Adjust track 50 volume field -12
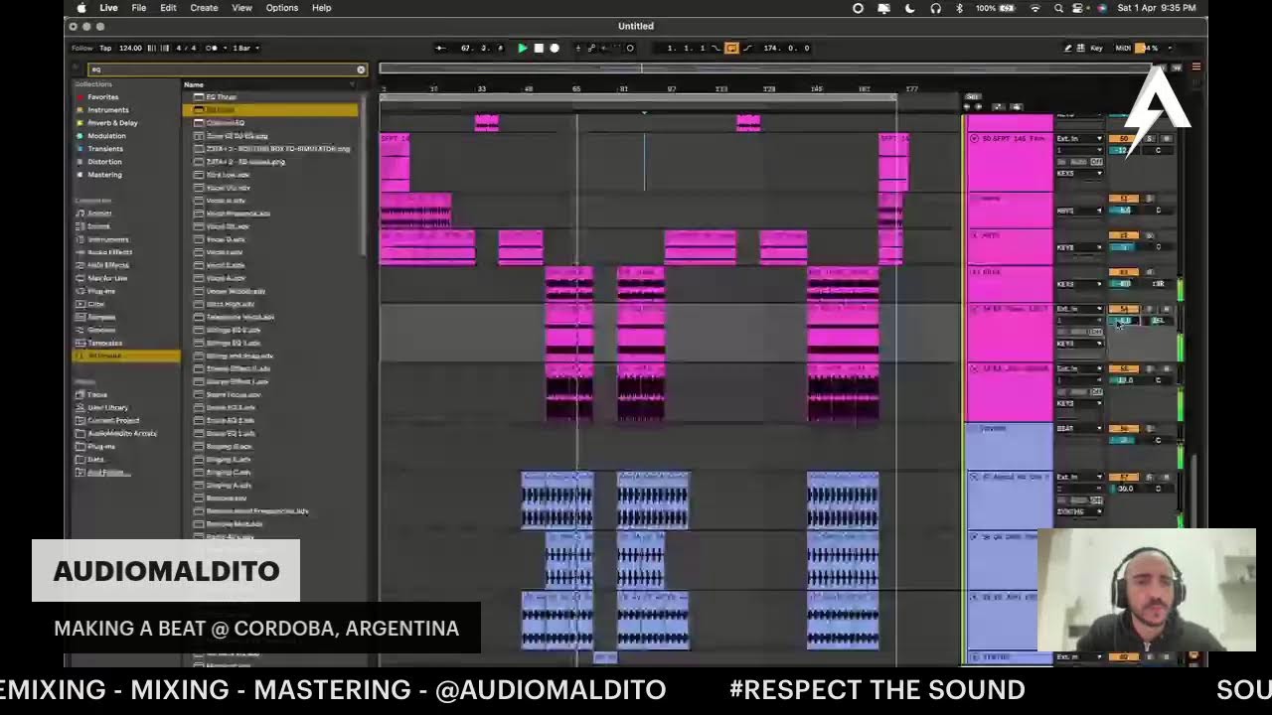 pos(1123,150)
